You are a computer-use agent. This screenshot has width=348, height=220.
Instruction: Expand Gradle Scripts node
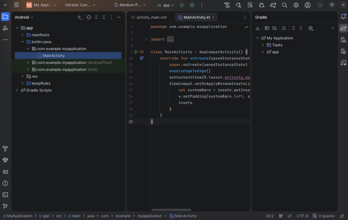(x=17, y=90)
